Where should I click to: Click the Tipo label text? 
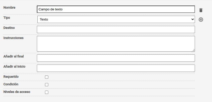(x=7, y=18)
